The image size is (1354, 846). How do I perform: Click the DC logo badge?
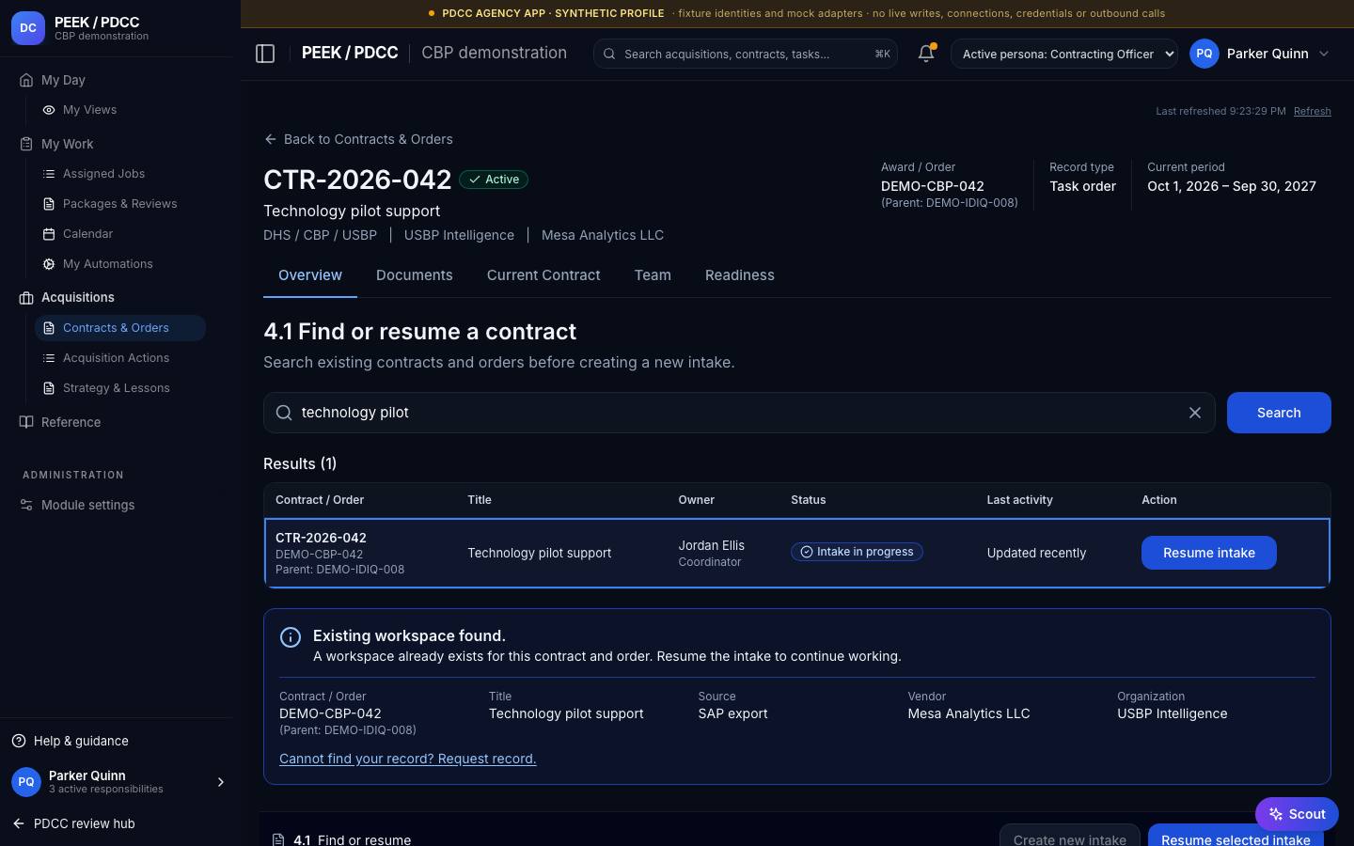[x=28, y=28]
